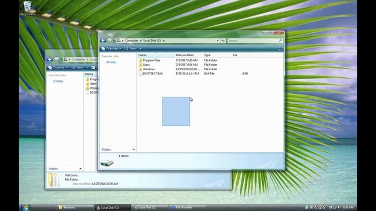Open the Organize menu in front window
Image resolution: width=376 pixels, height=211 pixels.
point(111,49)
